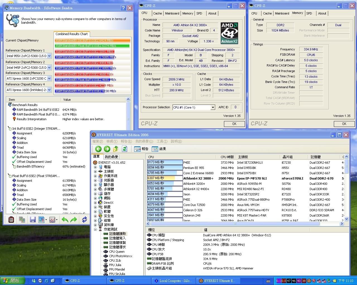Click the media player quick launch icon
This screenshot has height=285, width=357.
[x=40, y=281]
